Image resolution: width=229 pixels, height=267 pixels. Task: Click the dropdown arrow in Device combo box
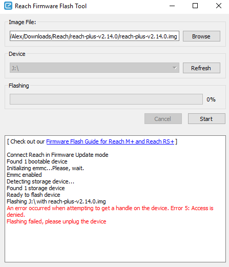coord(175,68)
